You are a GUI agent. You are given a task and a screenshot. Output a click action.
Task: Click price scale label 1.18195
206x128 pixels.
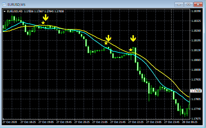(x=196, y=41)
